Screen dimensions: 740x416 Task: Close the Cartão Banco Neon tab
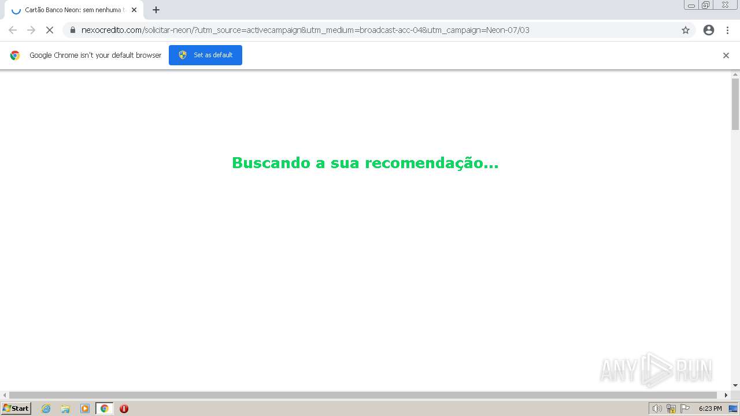(x=134, y=10)
